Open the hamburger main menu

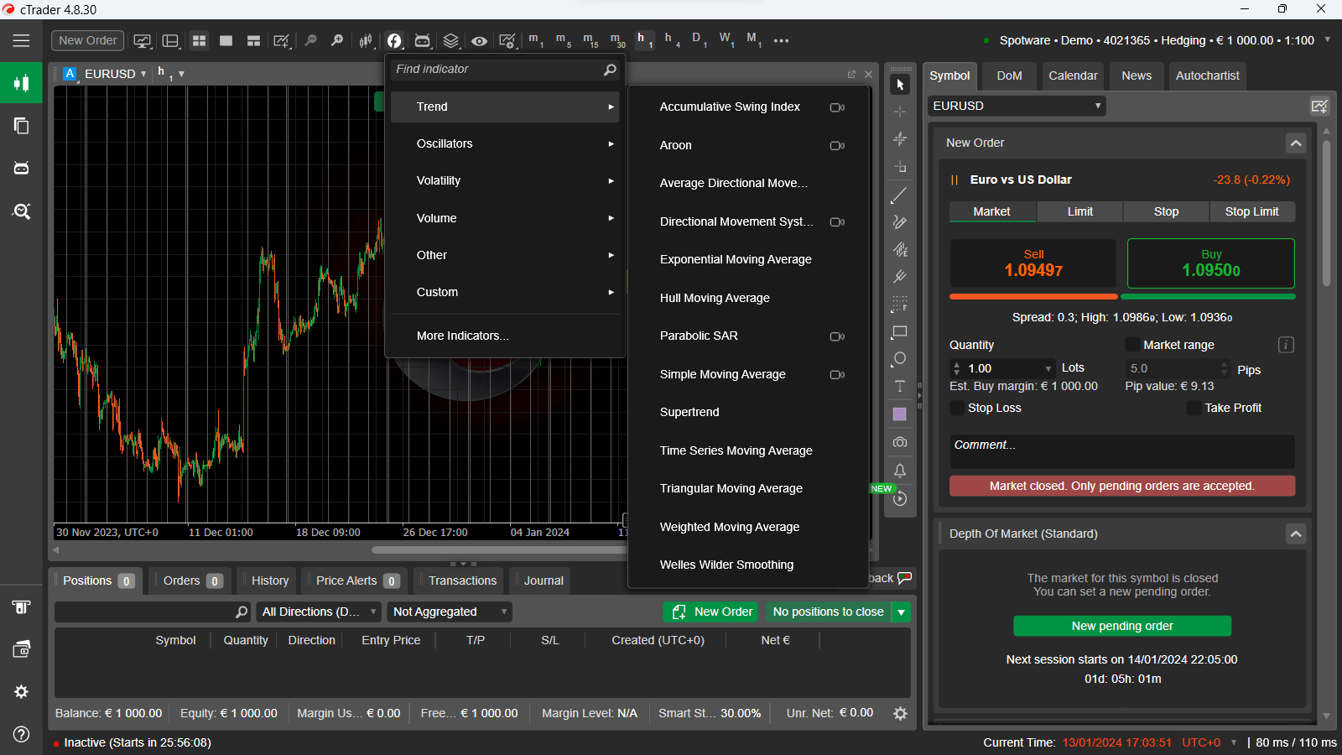pos(21,40)
